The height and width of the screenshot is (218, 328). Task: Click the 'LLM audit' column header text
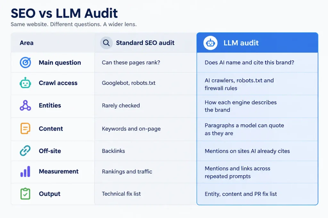coord(241,43)
